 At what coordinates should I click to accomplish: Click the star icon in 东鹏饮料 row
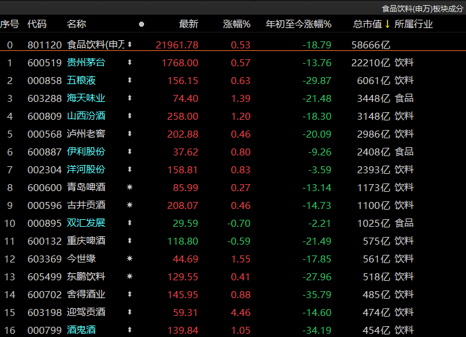(129, 276)
